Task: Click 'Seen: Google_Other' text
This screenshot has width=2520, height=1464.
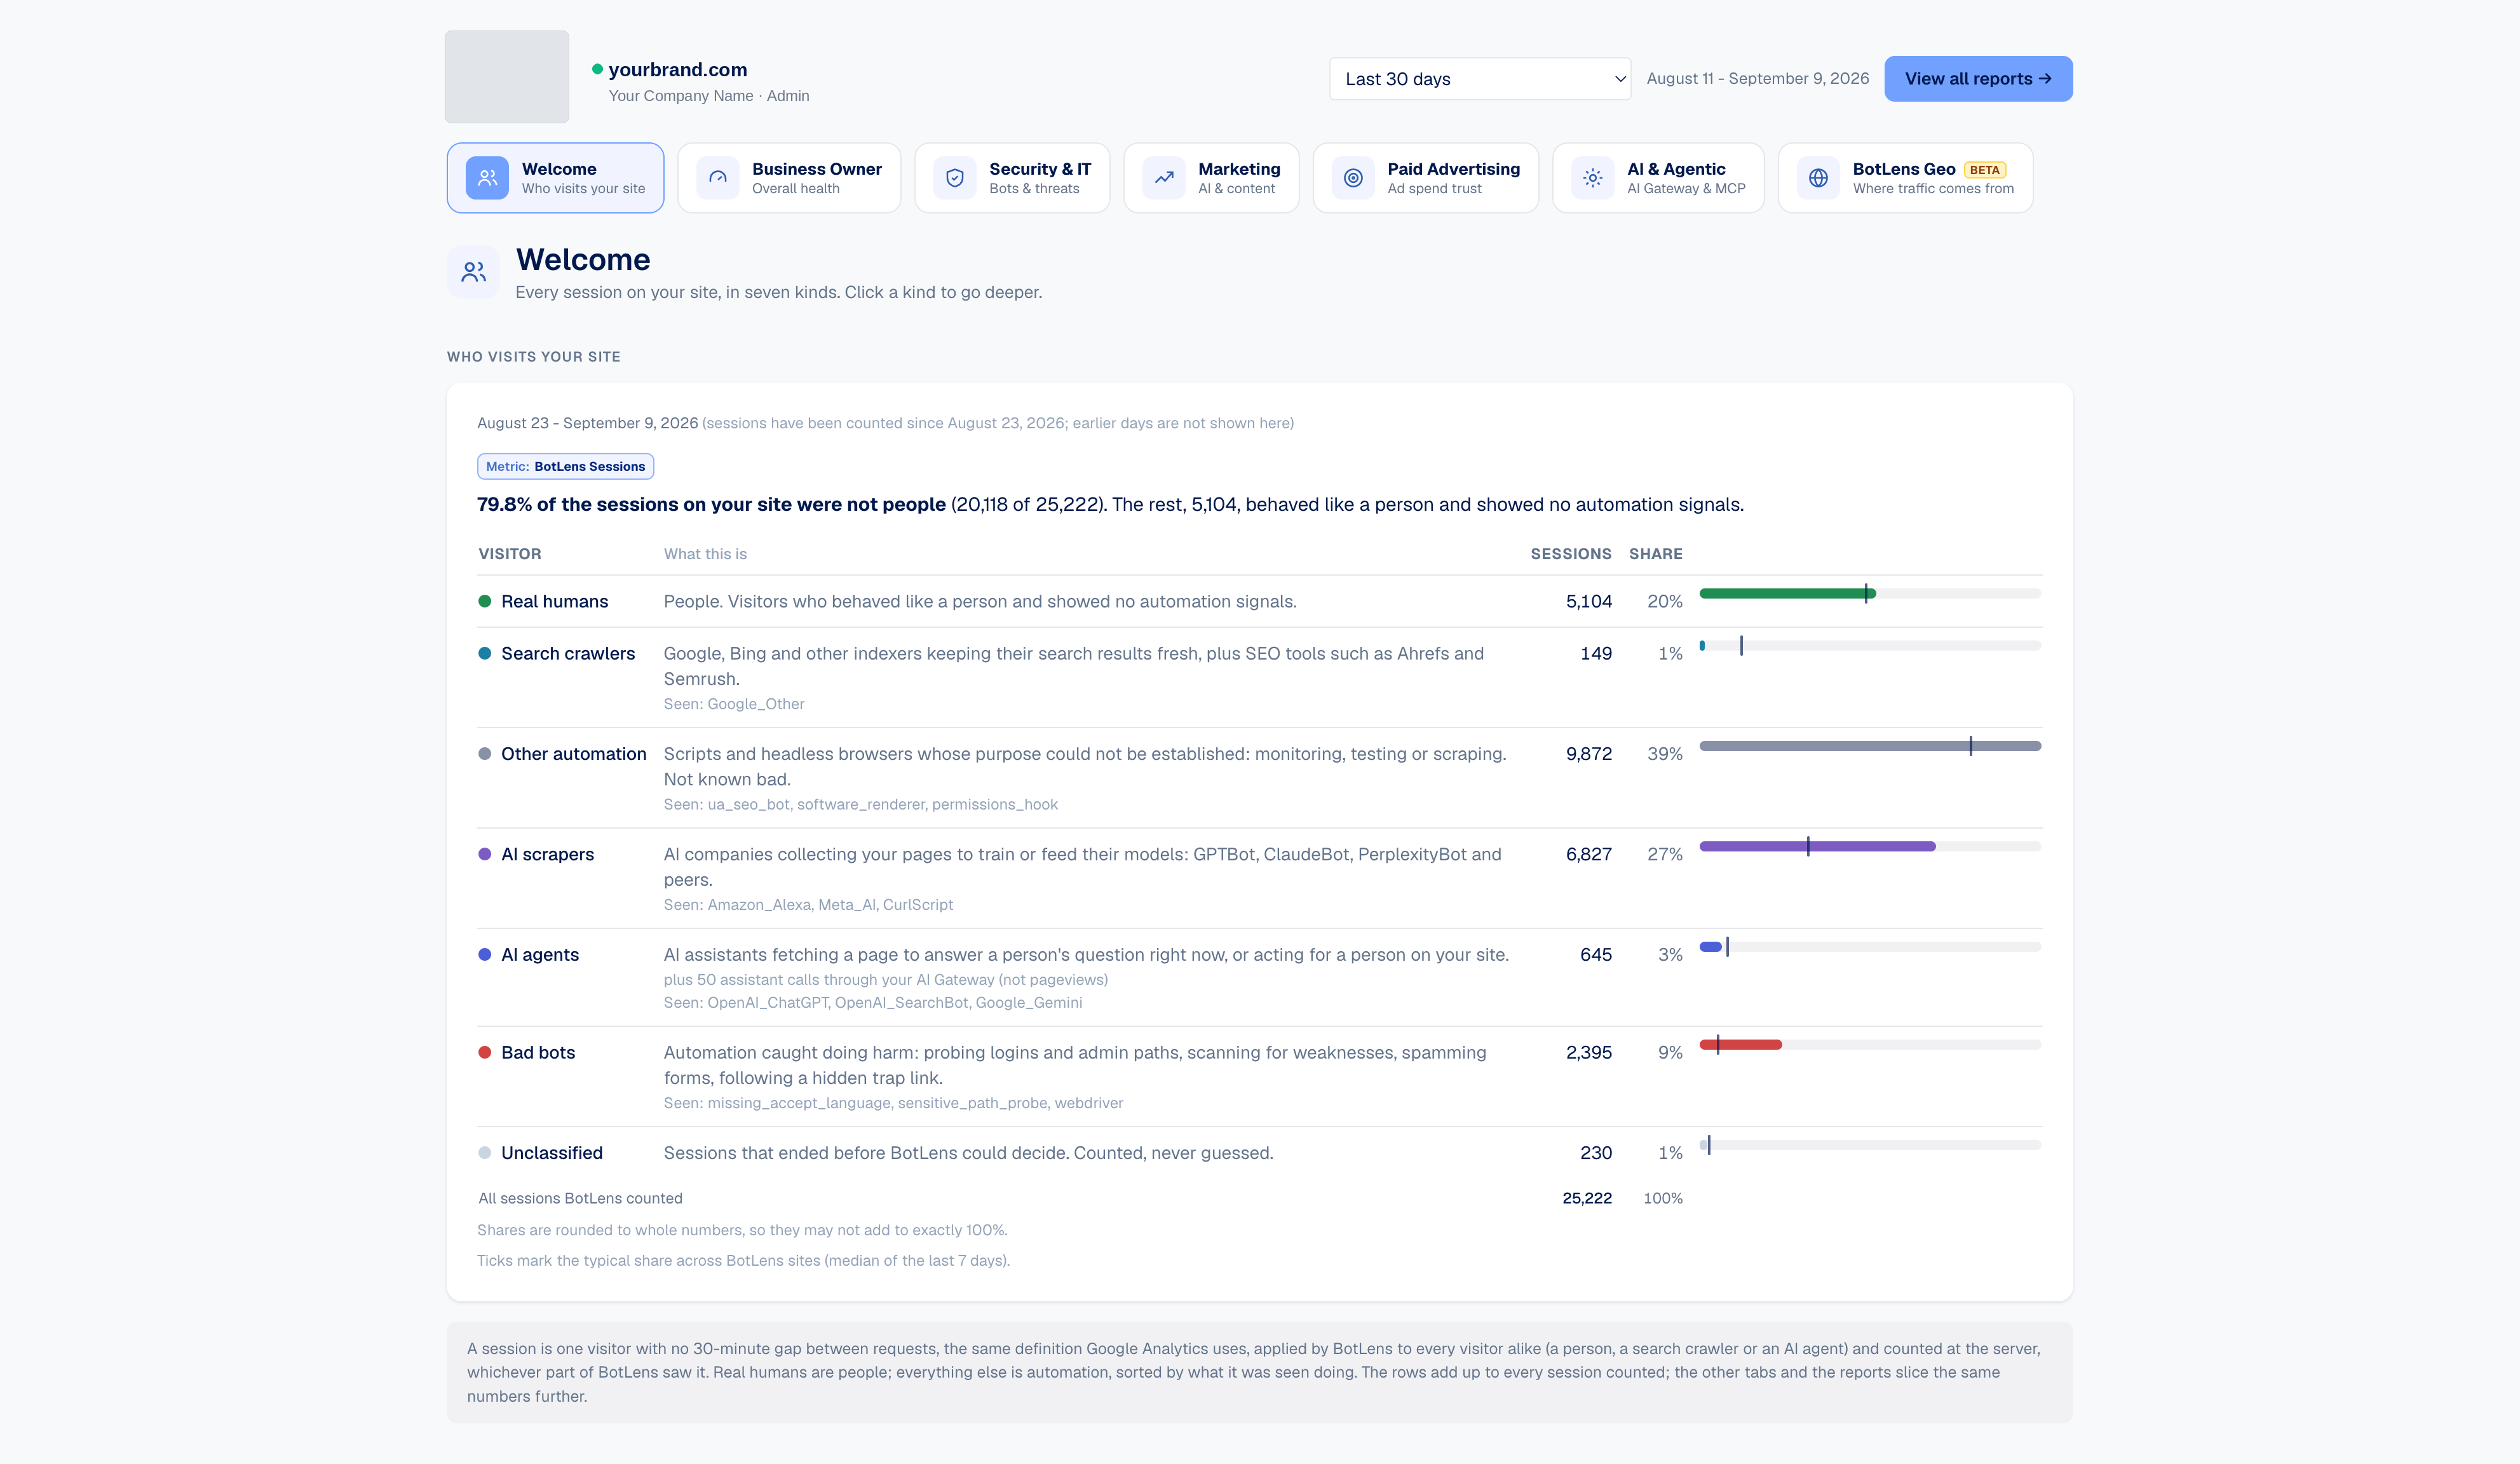Action: [x=734, y=704]
